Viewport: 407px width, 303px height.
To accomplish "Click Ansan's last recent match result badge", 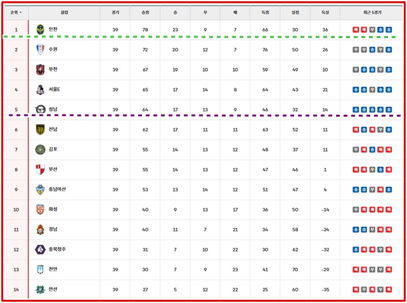I will (388, 290).
